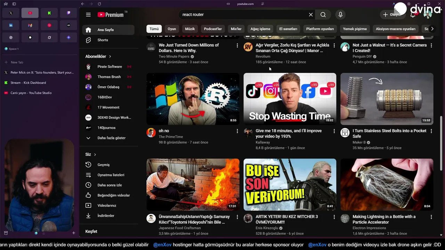Switch to 'Stream - Kick Dashboard' tab

coord(40,83)
